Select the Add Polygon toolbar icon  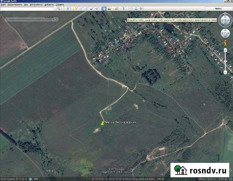coord(81,8)
